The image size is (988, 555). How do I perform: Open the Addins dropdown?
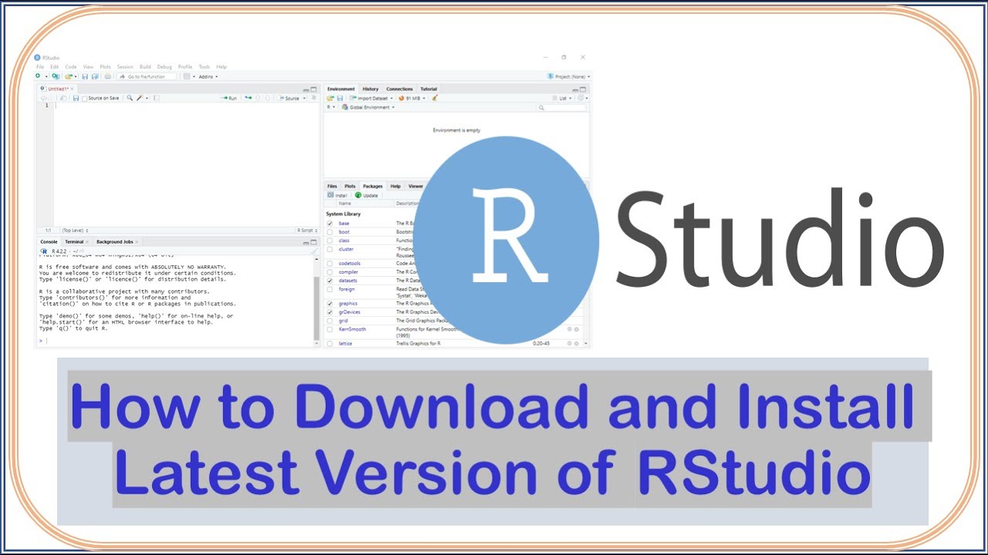click(x=208, y=76)
